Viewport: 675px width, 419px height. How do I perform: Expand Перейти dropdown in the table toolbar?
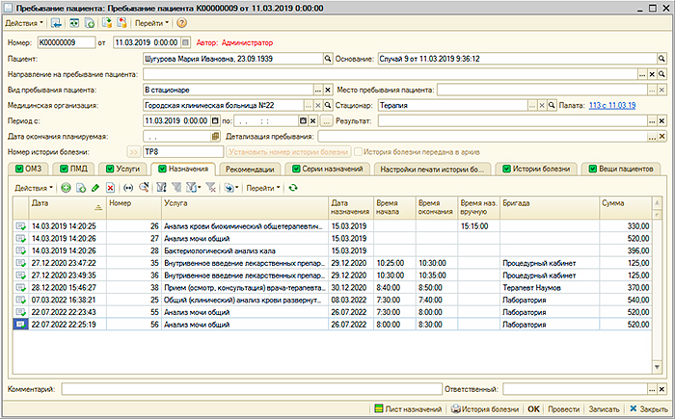(260, 187)
